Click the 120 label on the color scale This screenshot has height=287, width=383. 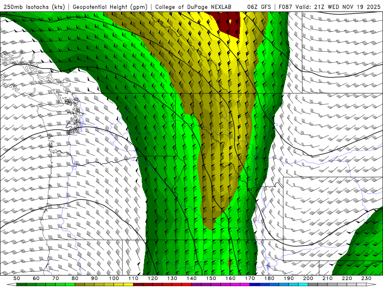coord(153,278)
